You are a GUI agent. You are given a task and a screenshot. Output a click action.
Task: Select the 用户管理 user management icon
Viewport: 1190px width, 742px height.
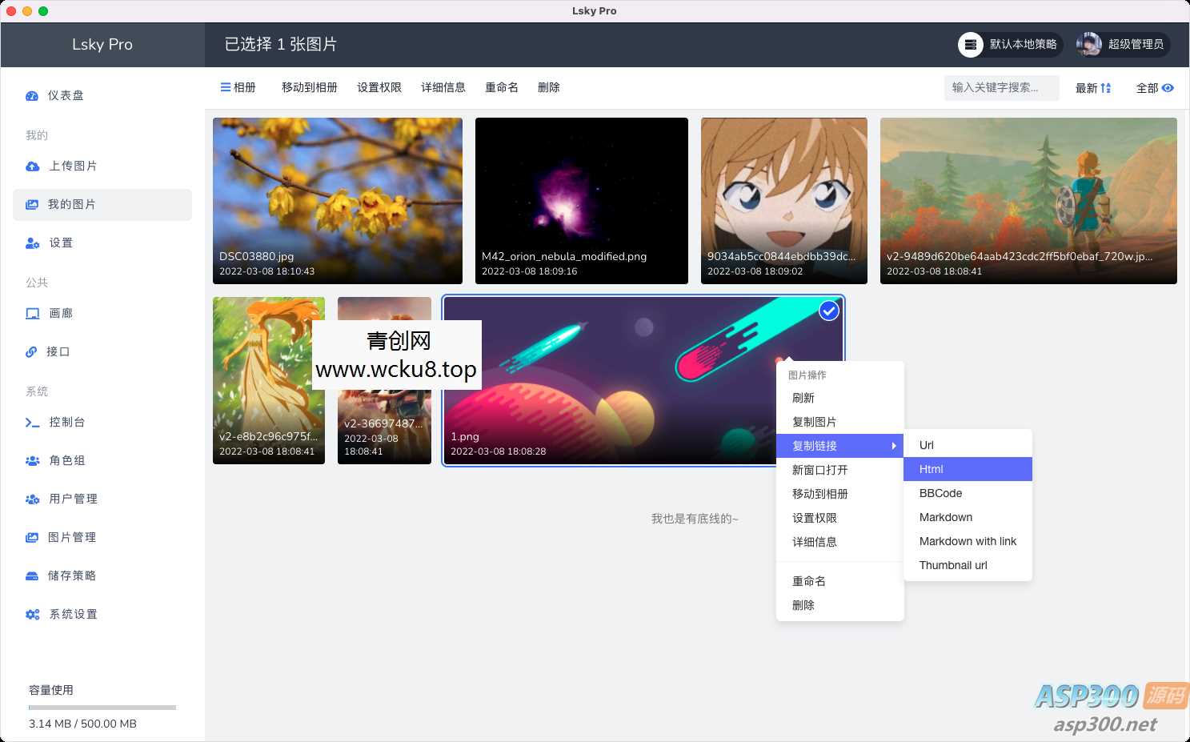pos(32,499)
